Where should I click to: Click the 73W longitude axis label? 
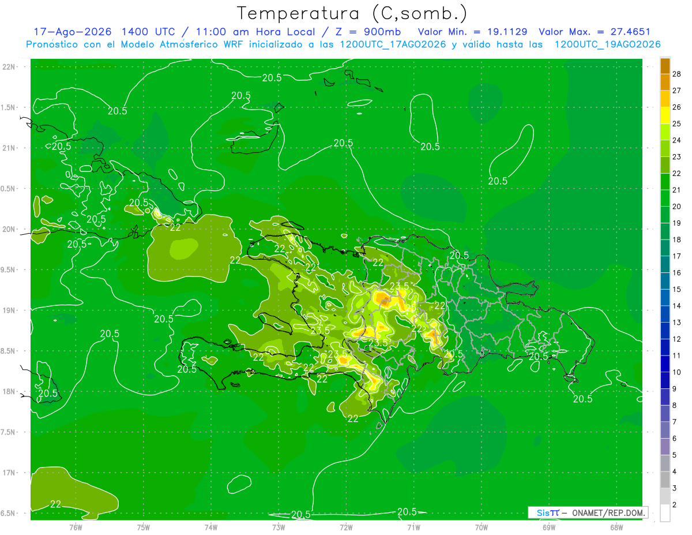point(279,527)
